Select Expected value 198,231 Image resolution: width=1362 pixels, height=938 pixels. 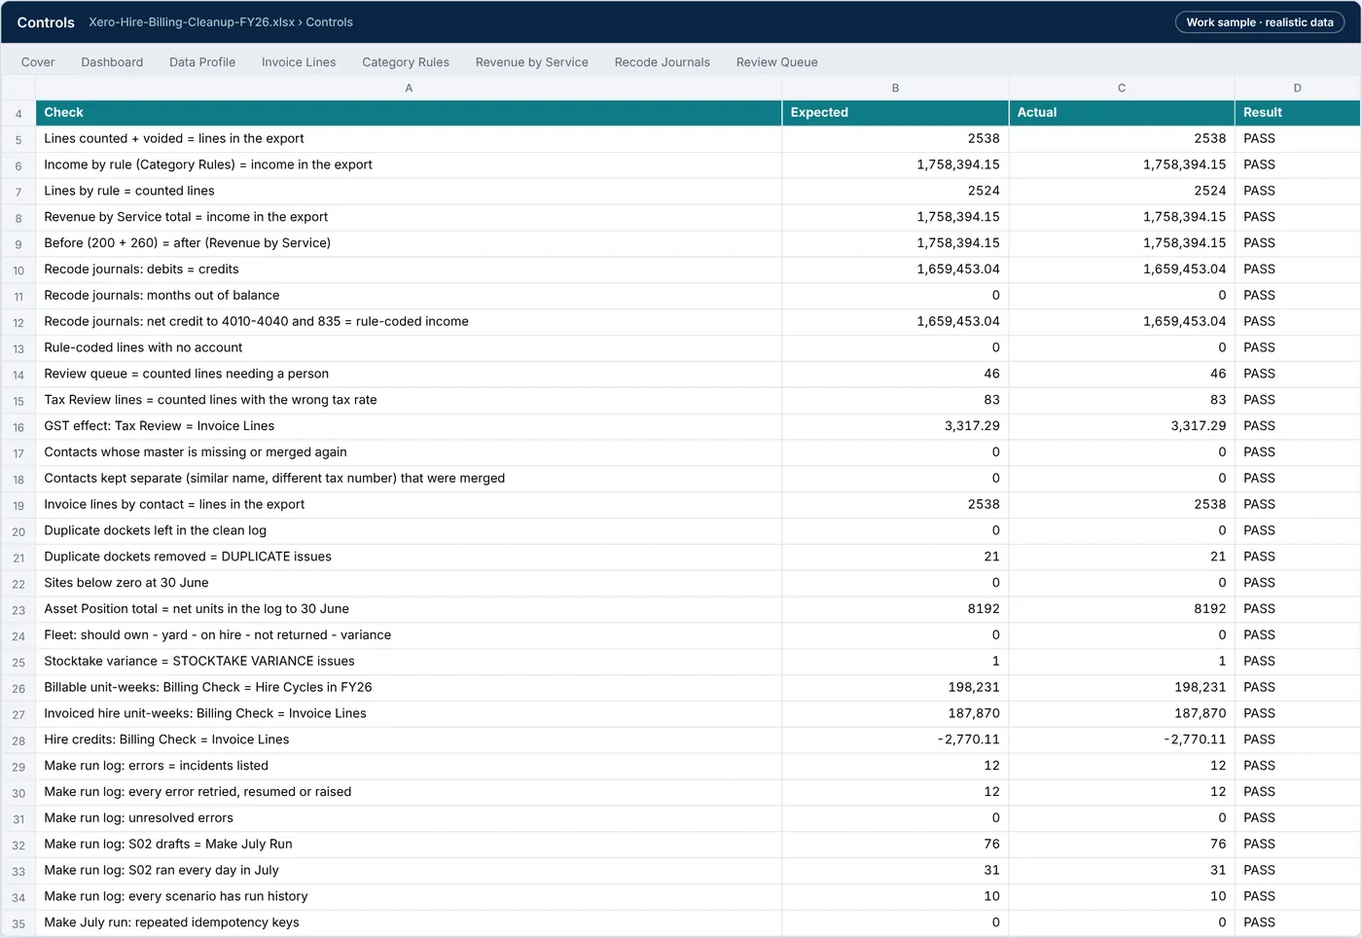pyautogui.click(x=895, y=688)
